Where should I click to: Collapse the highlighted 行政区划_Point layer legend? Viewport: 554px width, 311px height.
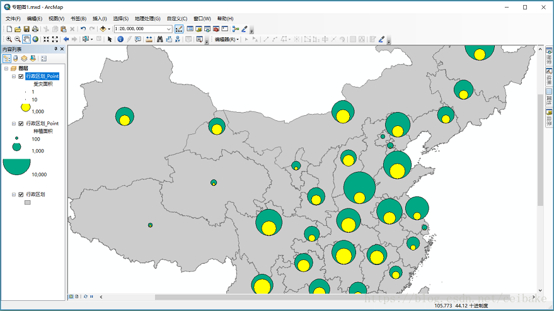(14, 76)
